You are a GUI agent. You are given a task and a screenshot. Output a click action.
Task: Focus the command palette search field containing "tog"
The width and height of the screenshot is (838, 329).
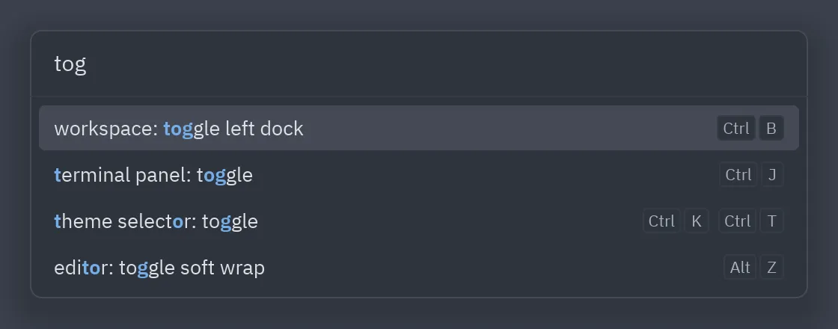(419, 64)
